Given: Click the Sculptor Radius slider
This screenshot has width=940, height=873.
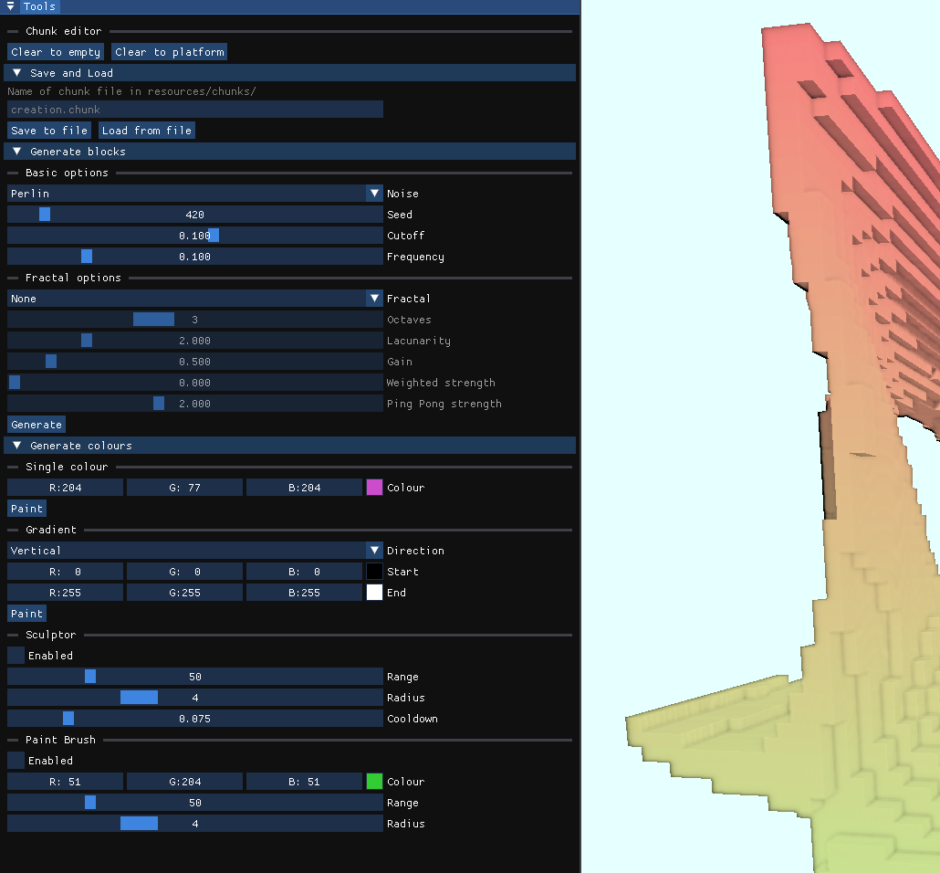Looking at the screenshot, I should pyautogui.click(x=194, y=697).
